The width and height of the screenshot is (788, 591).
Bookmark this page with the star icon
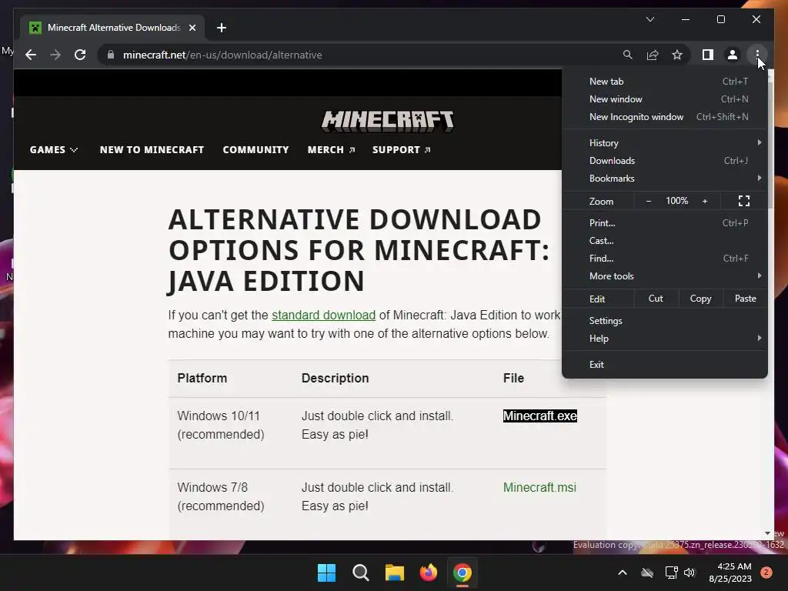(x=677, y=55)
